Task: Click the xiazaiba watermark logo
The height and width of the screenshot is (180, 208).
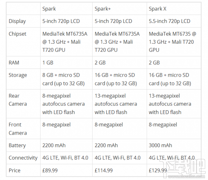Action: (x=184, y=169)
